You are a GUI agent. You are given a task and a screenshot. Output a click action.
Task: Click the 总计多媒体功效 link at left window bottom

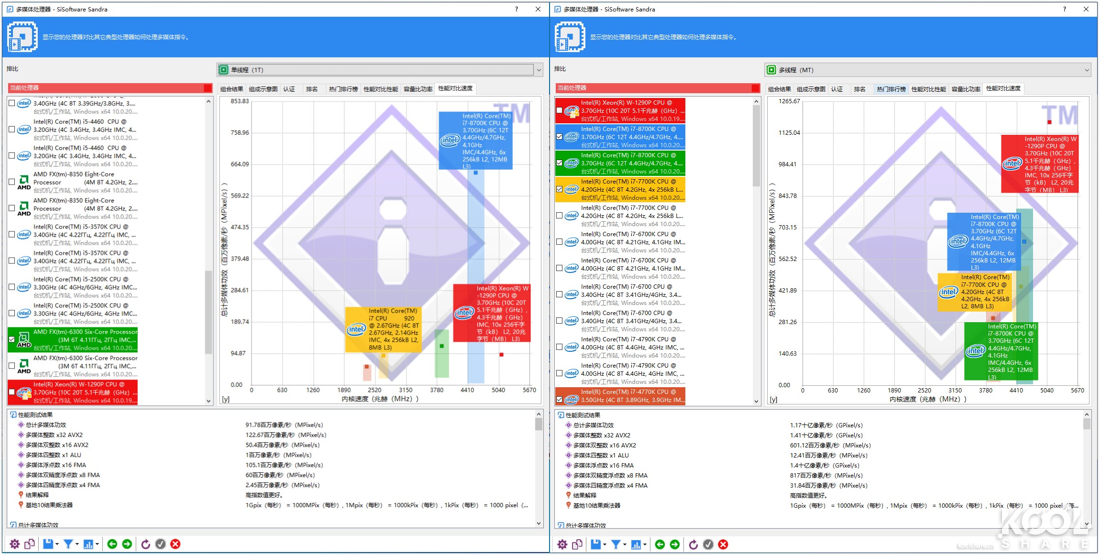tap(38, 525)
